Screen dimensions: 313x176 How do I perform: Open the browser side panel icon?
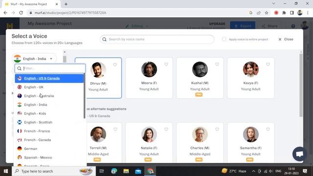point(292,13)
